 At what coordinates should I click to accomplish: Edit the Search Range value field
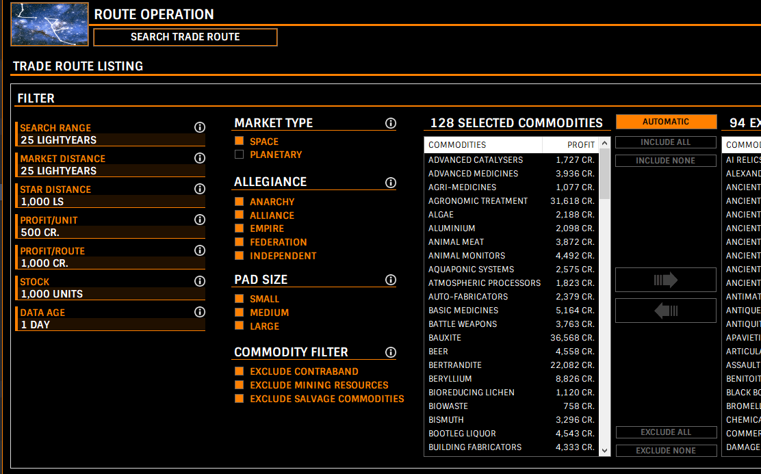tap(112, 140)
